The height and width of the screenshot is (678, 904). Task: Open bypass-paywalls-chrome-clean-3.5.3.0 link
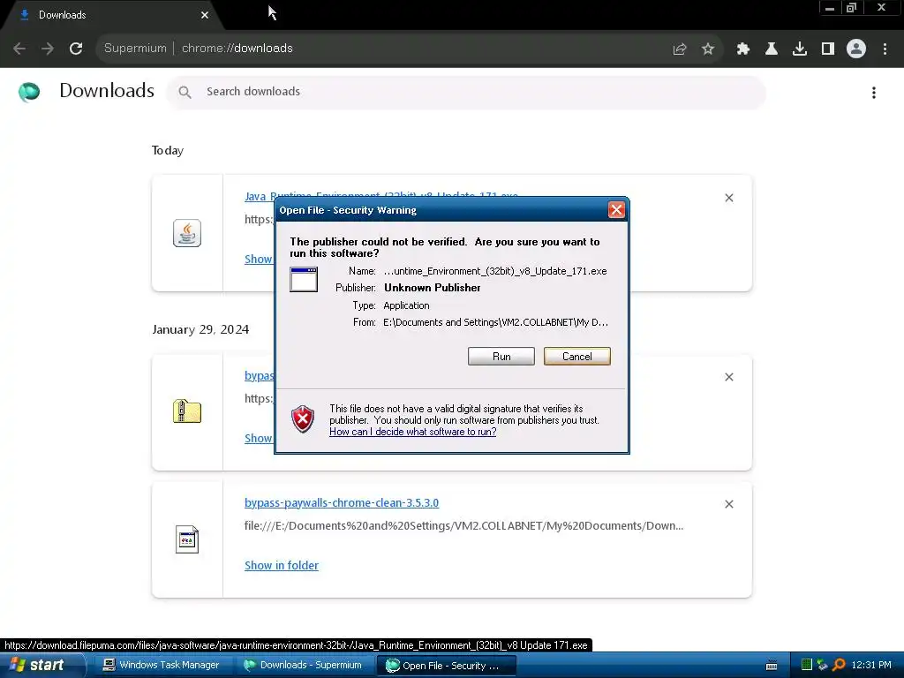point(342,502)
